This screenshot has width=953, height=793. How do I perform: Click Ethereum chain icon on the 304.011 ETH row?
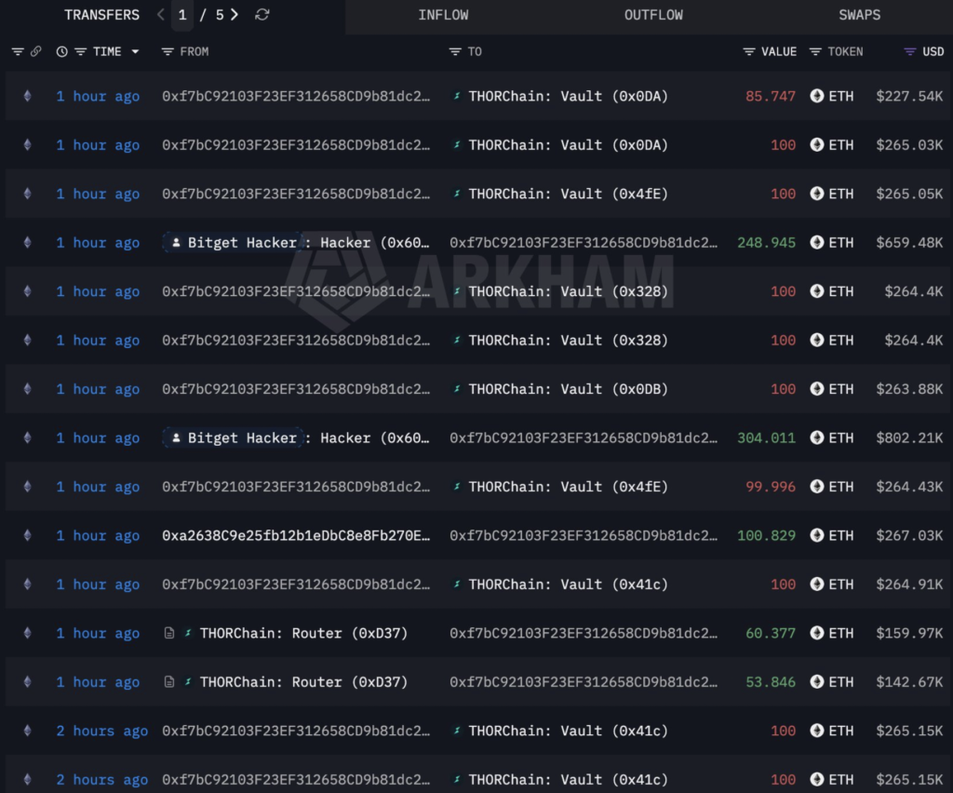[x=27, y=437]
